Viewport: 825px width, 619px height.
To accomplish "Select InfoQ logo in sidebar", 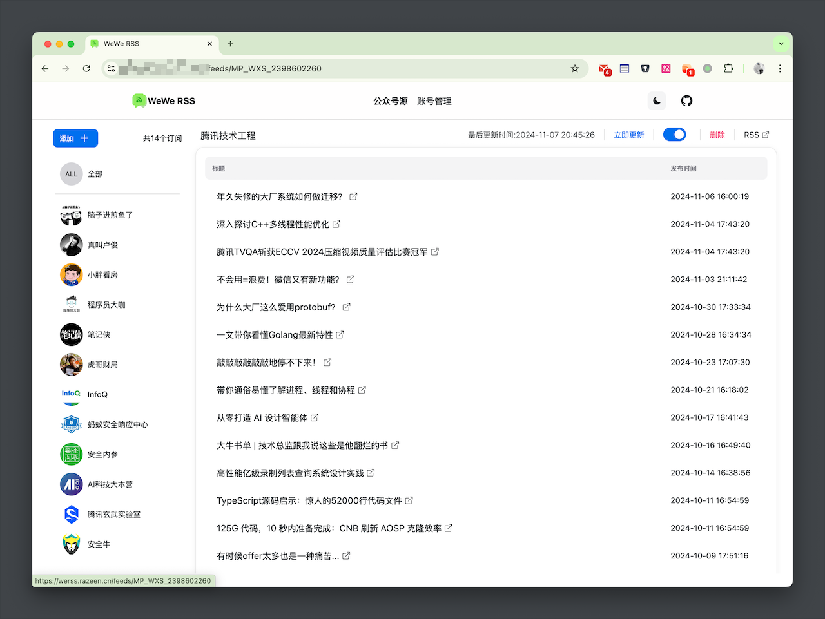I will [71, 394].
